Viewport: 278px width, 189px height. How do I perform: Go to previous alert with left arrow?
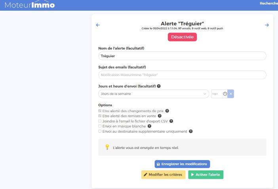[x=98, y=25]
